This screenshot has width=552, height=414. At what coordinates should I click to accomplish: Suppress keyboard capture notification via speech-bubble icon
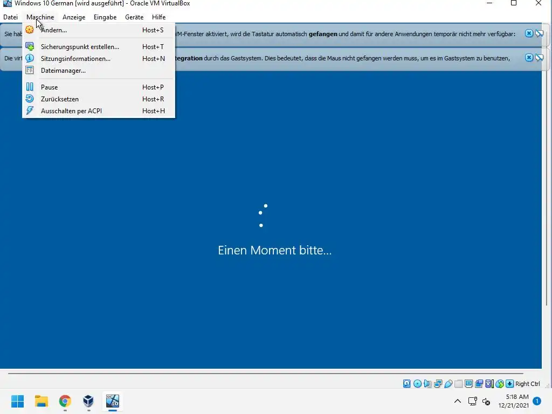pos(539,33)
